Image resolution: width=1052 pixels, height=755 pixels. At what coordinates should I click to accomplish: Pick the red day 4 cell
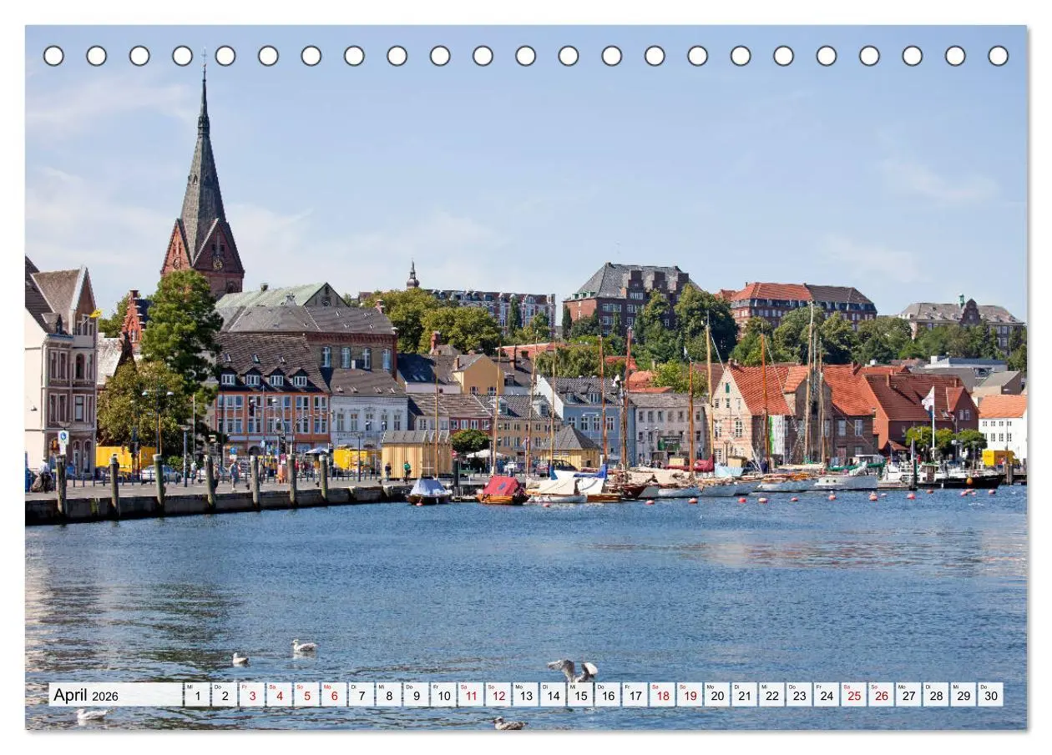pyautogui.click(x=279, y=695)
